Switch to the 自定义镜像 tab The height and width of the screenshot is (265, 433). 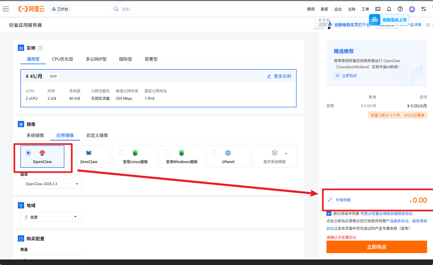tap(97, 135)
